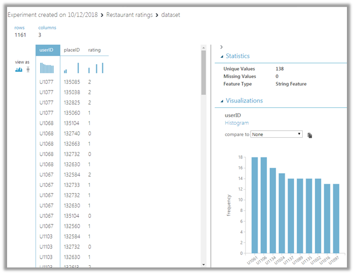Select the rating column header
This screenshot has width=354, height=274.
95,50
